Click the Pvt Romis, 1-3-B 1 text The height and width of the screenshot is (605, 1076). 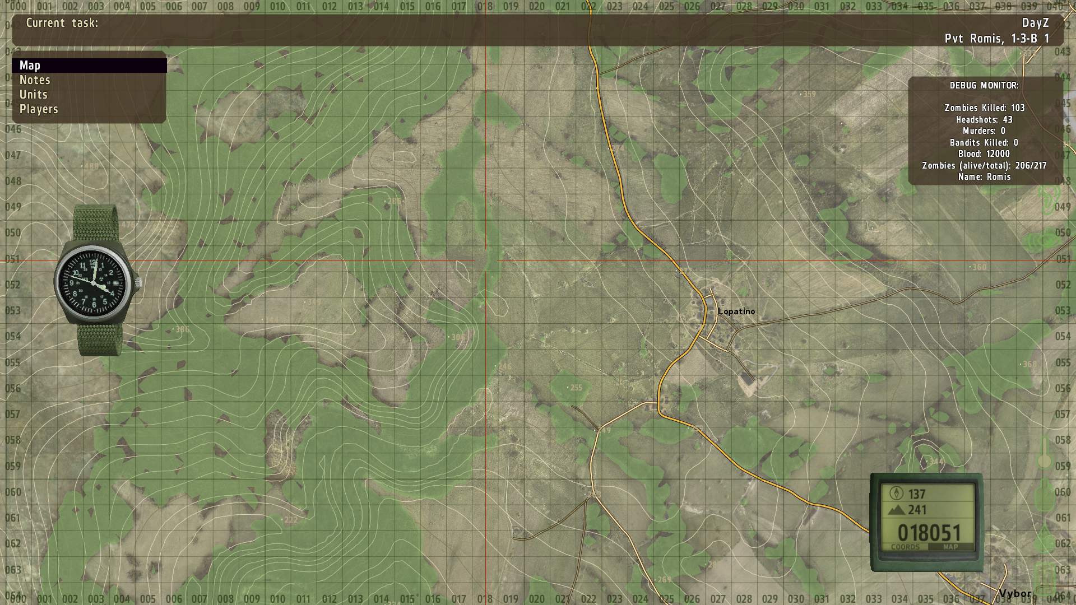tap(997, 39)
